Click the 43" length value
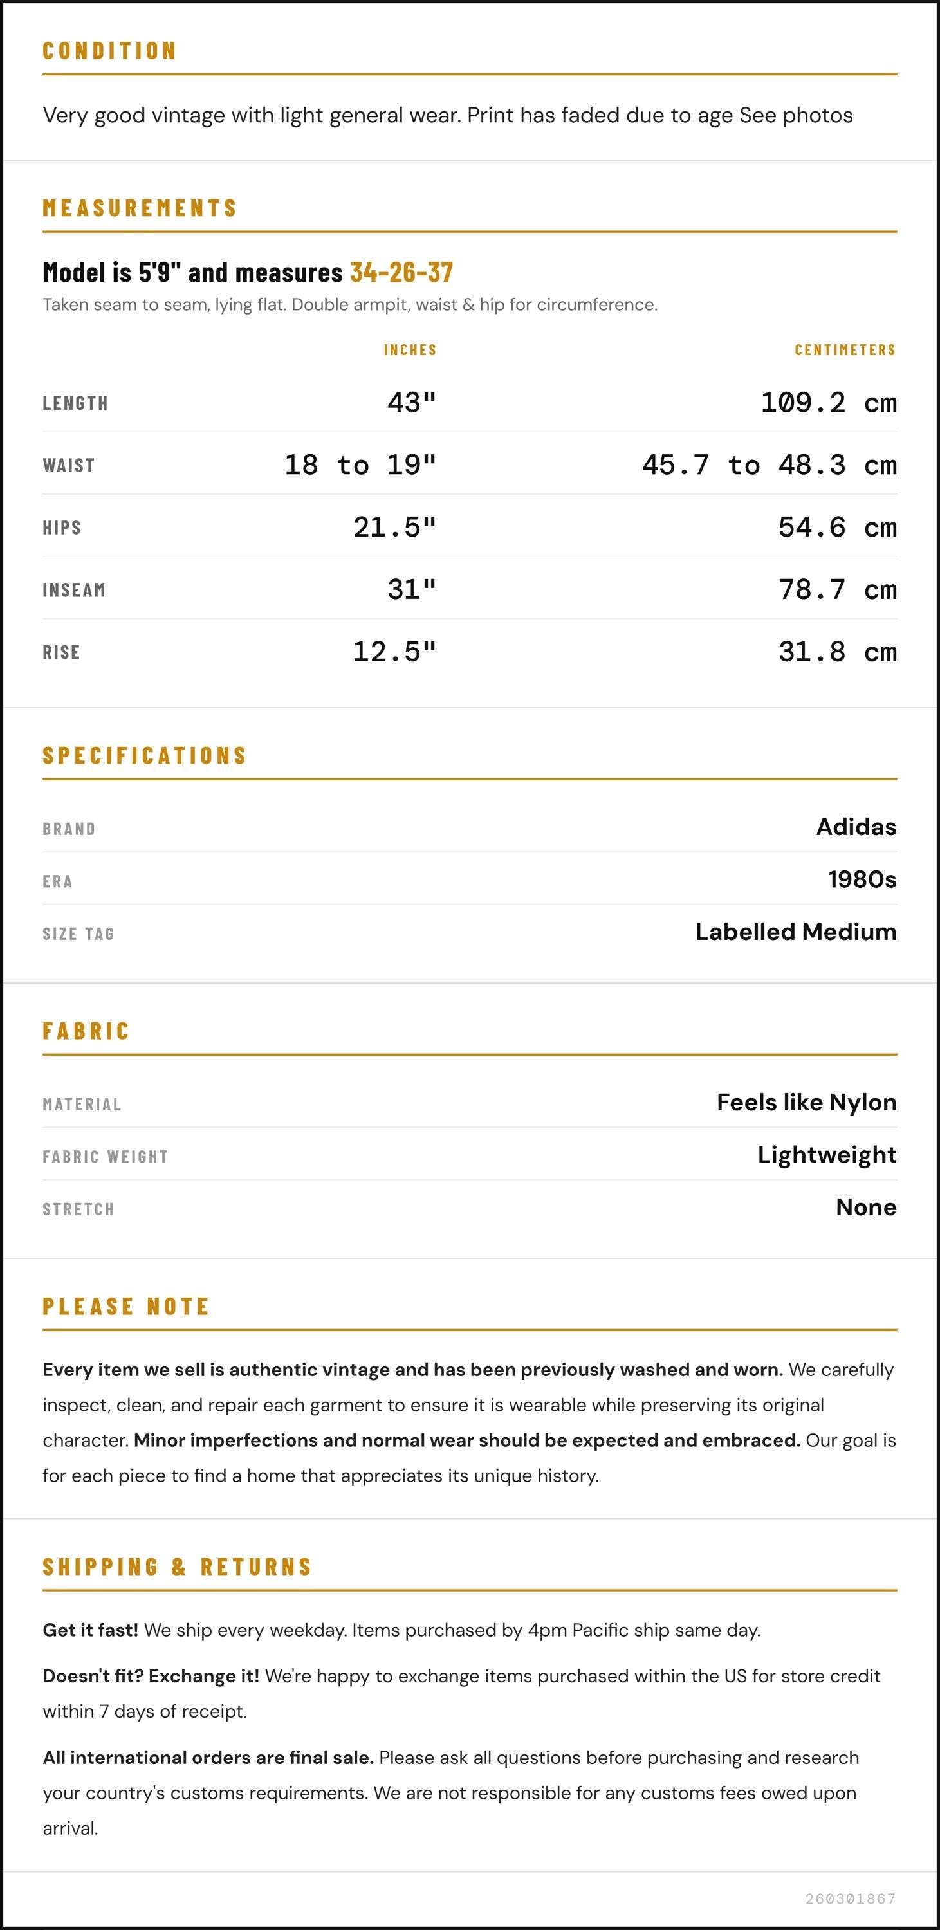The height and width of the screenshot is (1930, 940). (412, 402)
